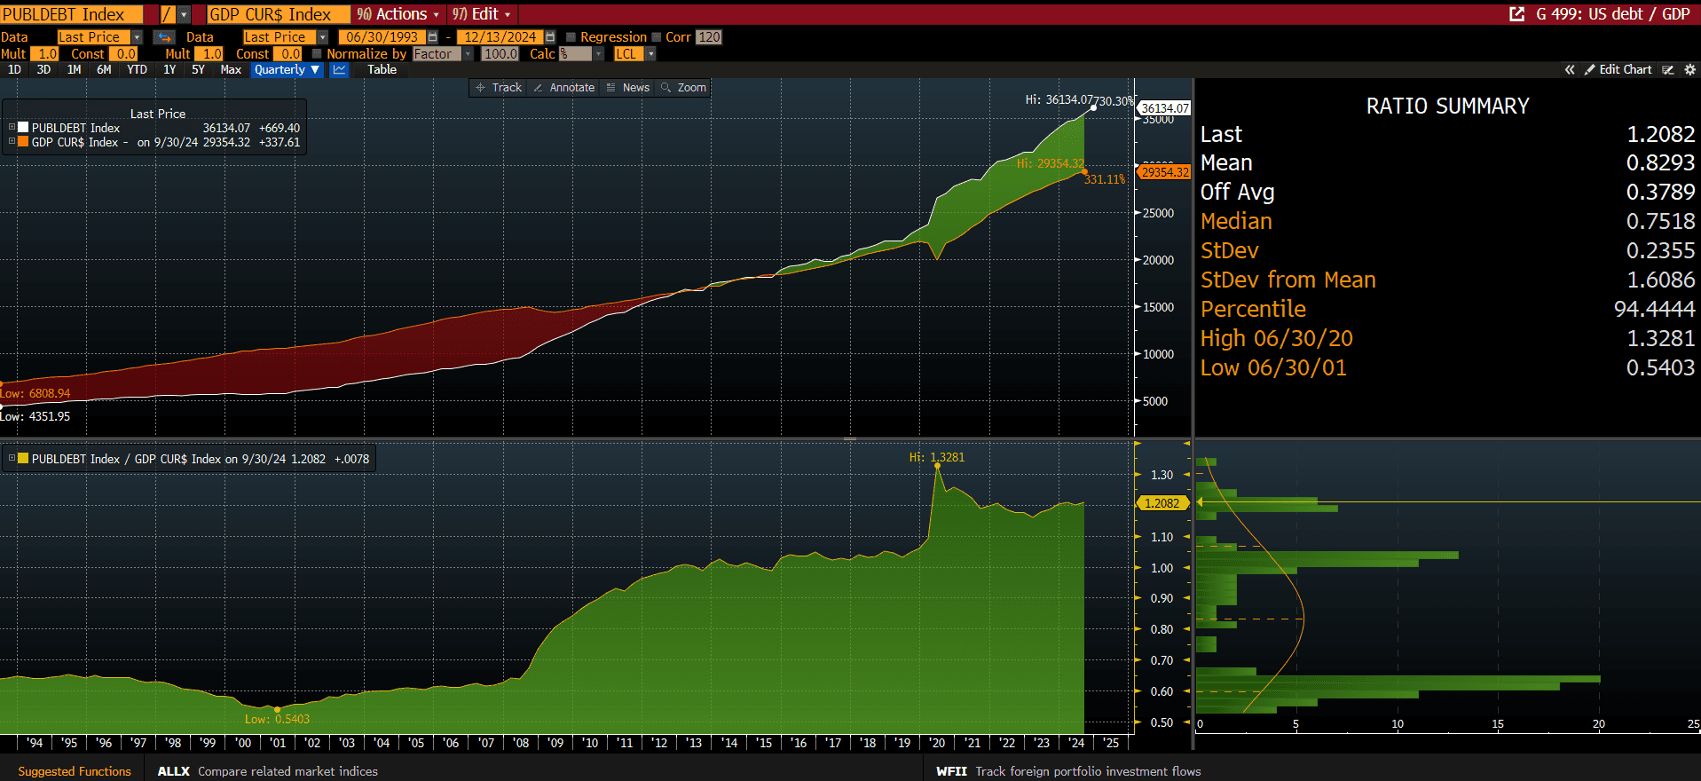Click the 29354.32 price axis label
The width and height of the screenshot is (1701, 781).
tap(1164, 172)
